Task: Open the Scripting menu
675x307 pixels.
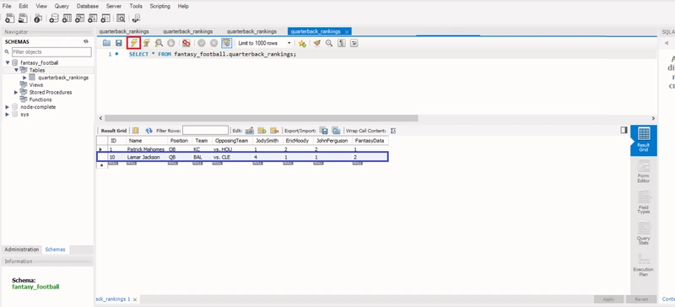Action: click(159, 6)
